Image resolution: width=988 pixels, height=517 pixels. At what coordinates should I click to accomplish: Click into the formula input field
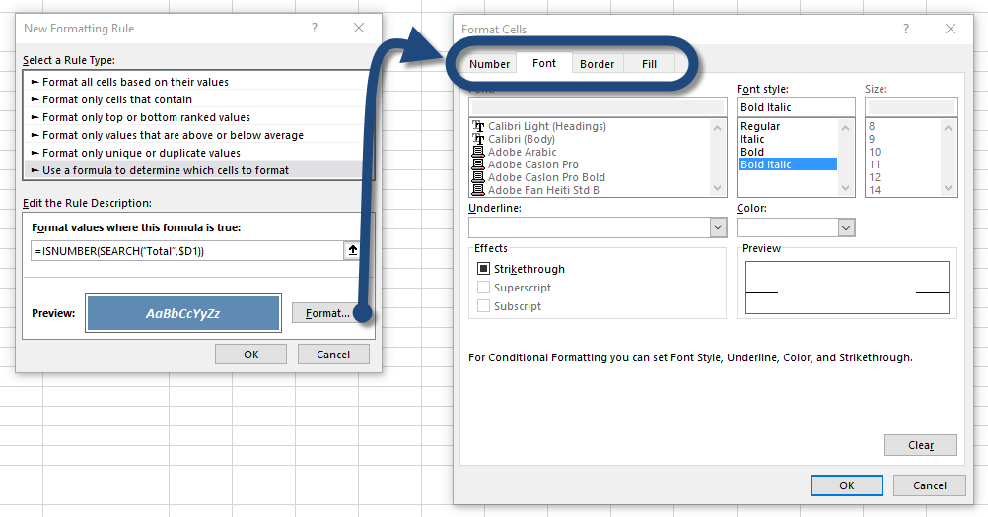[x=187, y=251]
